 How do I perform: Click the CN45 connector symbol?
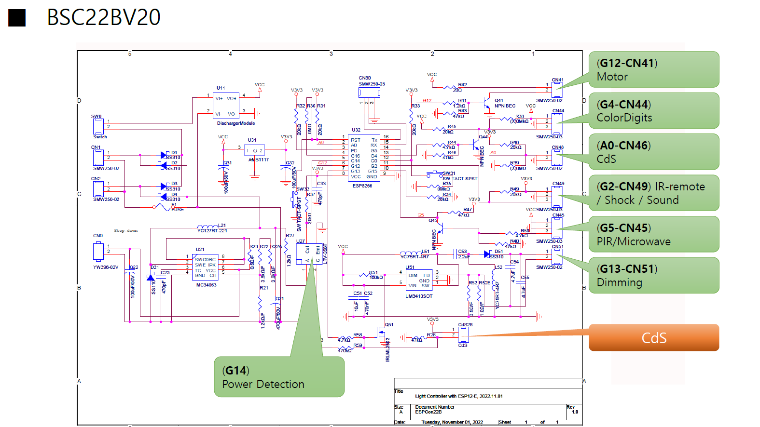[556, 228]
